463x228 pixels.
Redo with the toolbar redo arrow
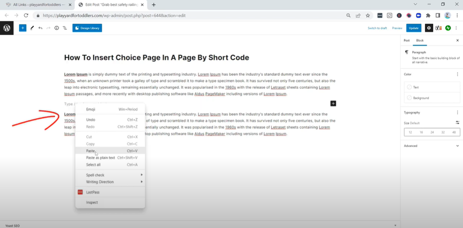[x=49, y=28]
